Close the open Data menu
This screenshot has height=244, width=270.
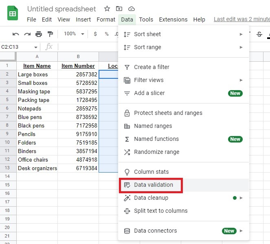[127, 19]
